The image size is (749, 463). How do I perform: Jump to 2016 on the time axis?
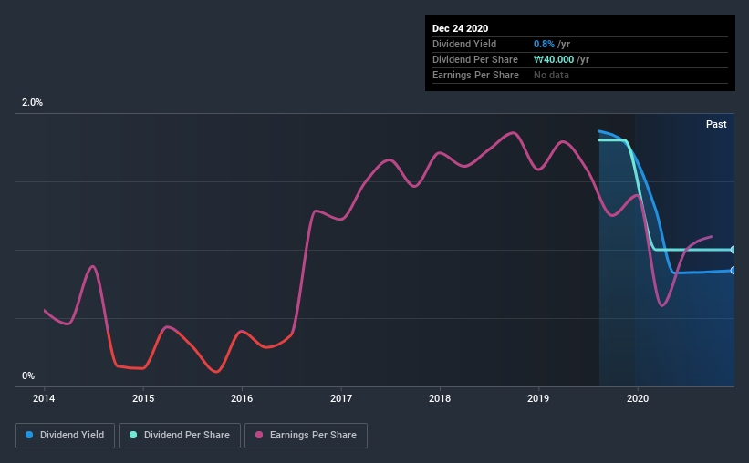tap(242, 398)
